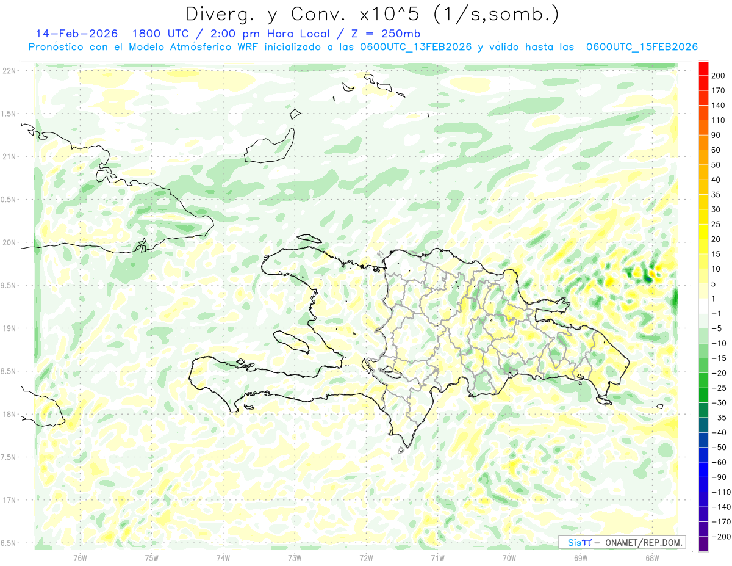This screenshot has height=566, width=732.
Task: Click the '71W' longitude label
Action: click(437, 558)
